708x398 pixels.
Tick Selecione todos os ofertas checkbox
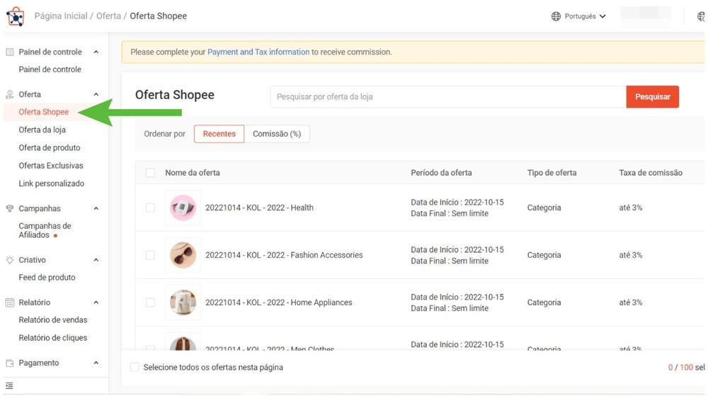pyautogui.click(x=135, y=368)
